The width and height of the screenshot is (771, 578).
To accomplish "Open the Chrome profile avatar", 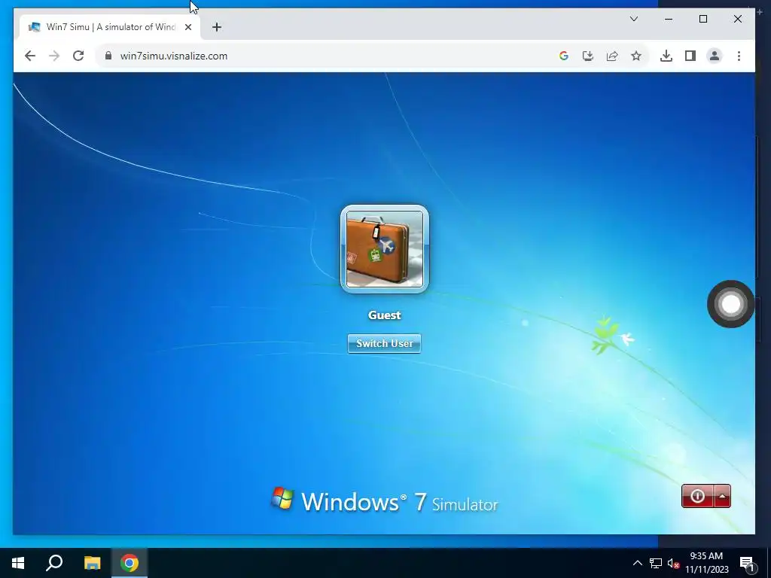I will (x=715, y=56).
